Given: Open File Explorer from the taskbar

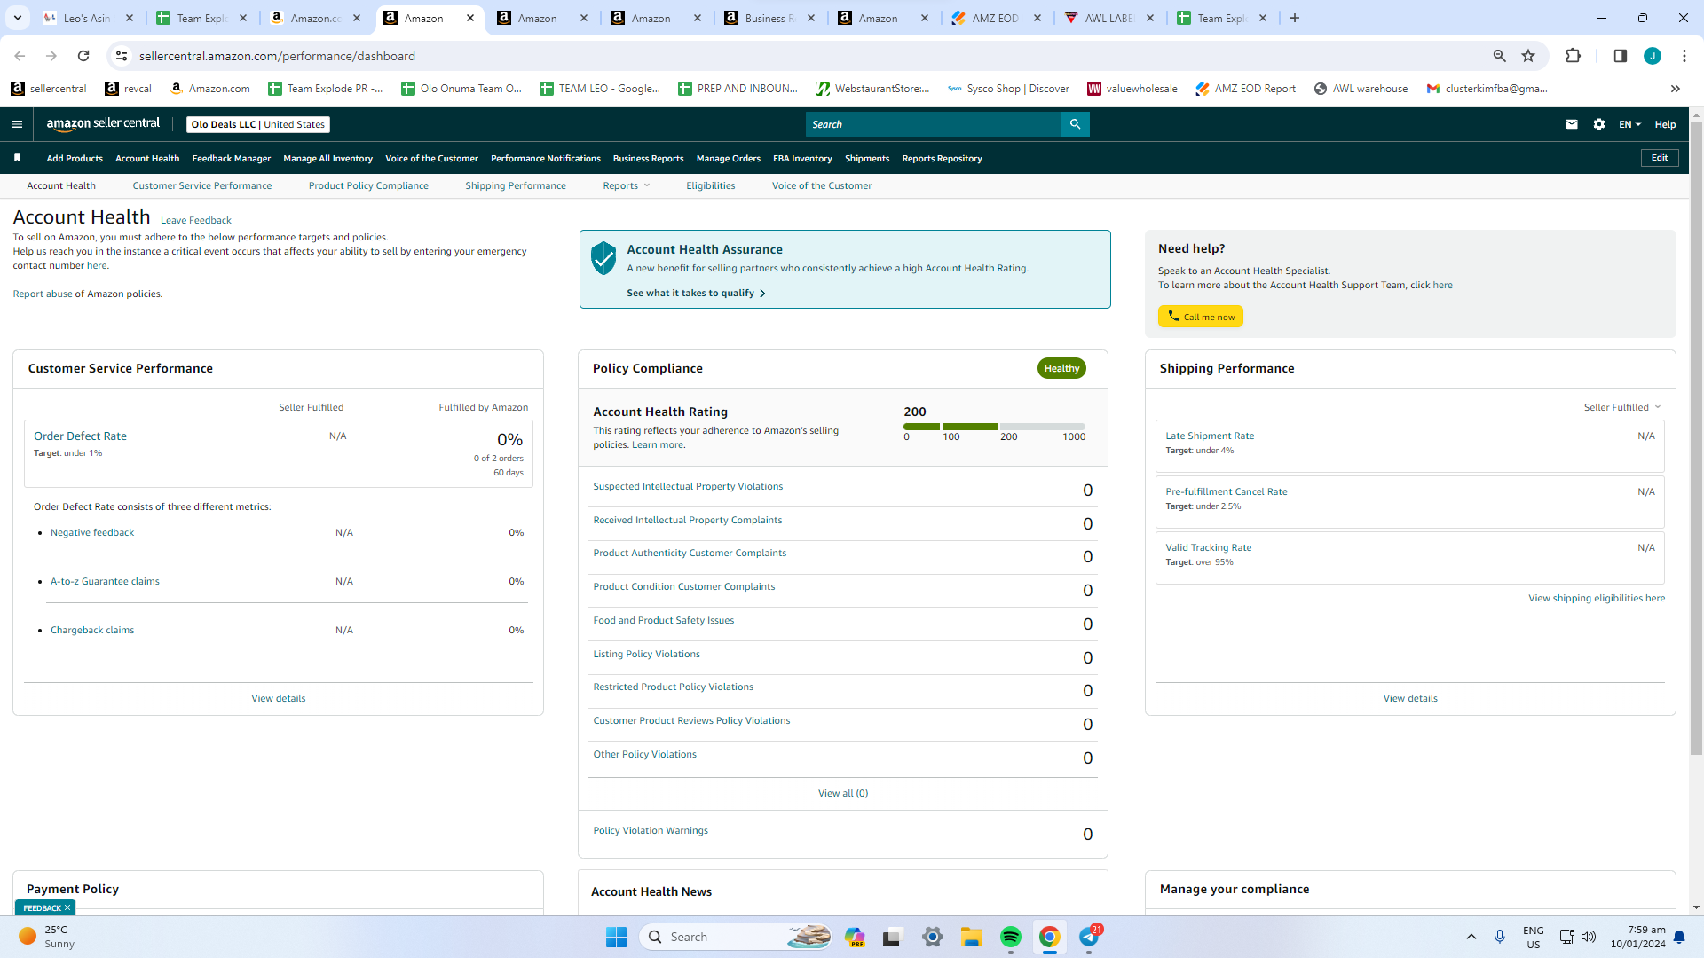Looking at the screenshot, I should pos(972,937).
